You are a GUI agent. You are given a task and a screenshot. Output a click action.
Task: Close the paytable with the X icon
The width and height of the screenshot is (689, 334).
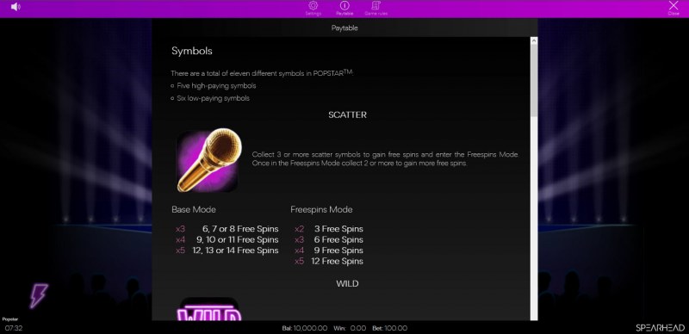pyautogui.click(x=673, y=5)
